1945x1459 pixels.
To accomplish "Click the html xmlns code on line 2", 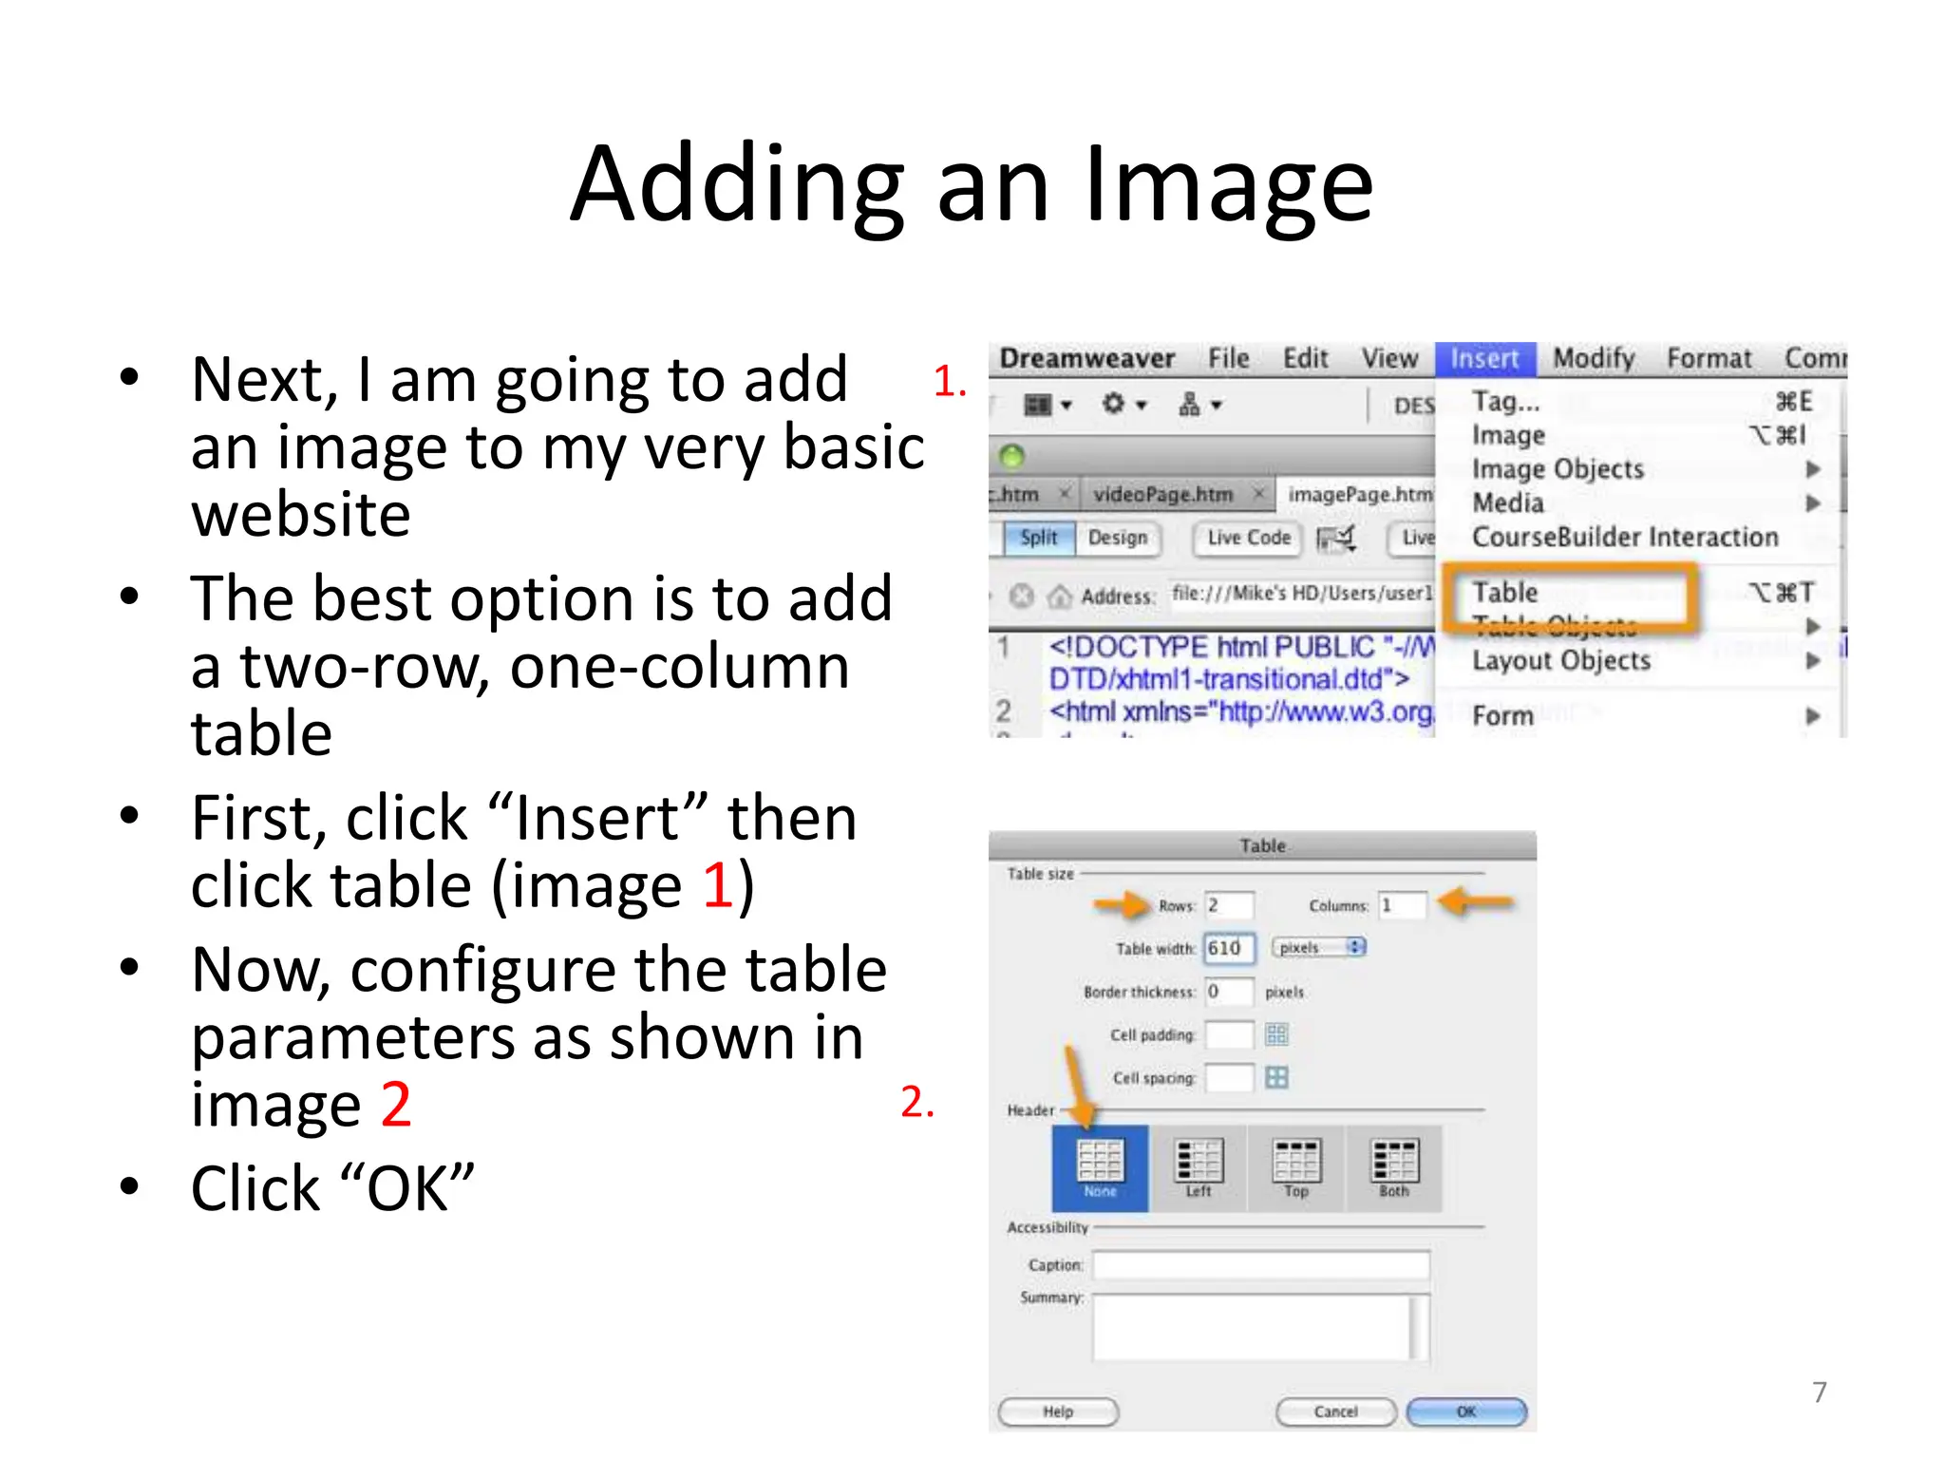I will [1240, 711].
